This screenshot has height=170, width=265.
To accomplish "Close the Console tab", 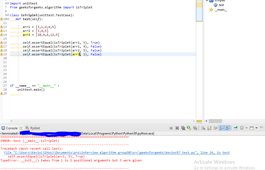I will click(21, 128).
